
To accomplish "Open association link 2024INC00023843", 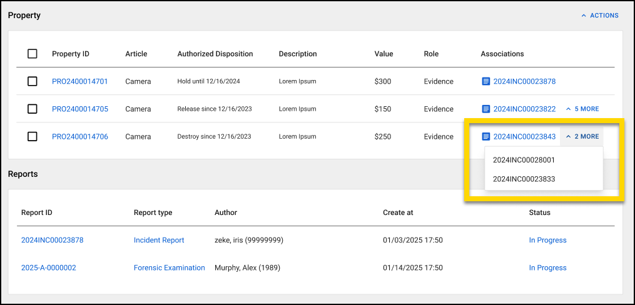I will click(x=524, y=137).
